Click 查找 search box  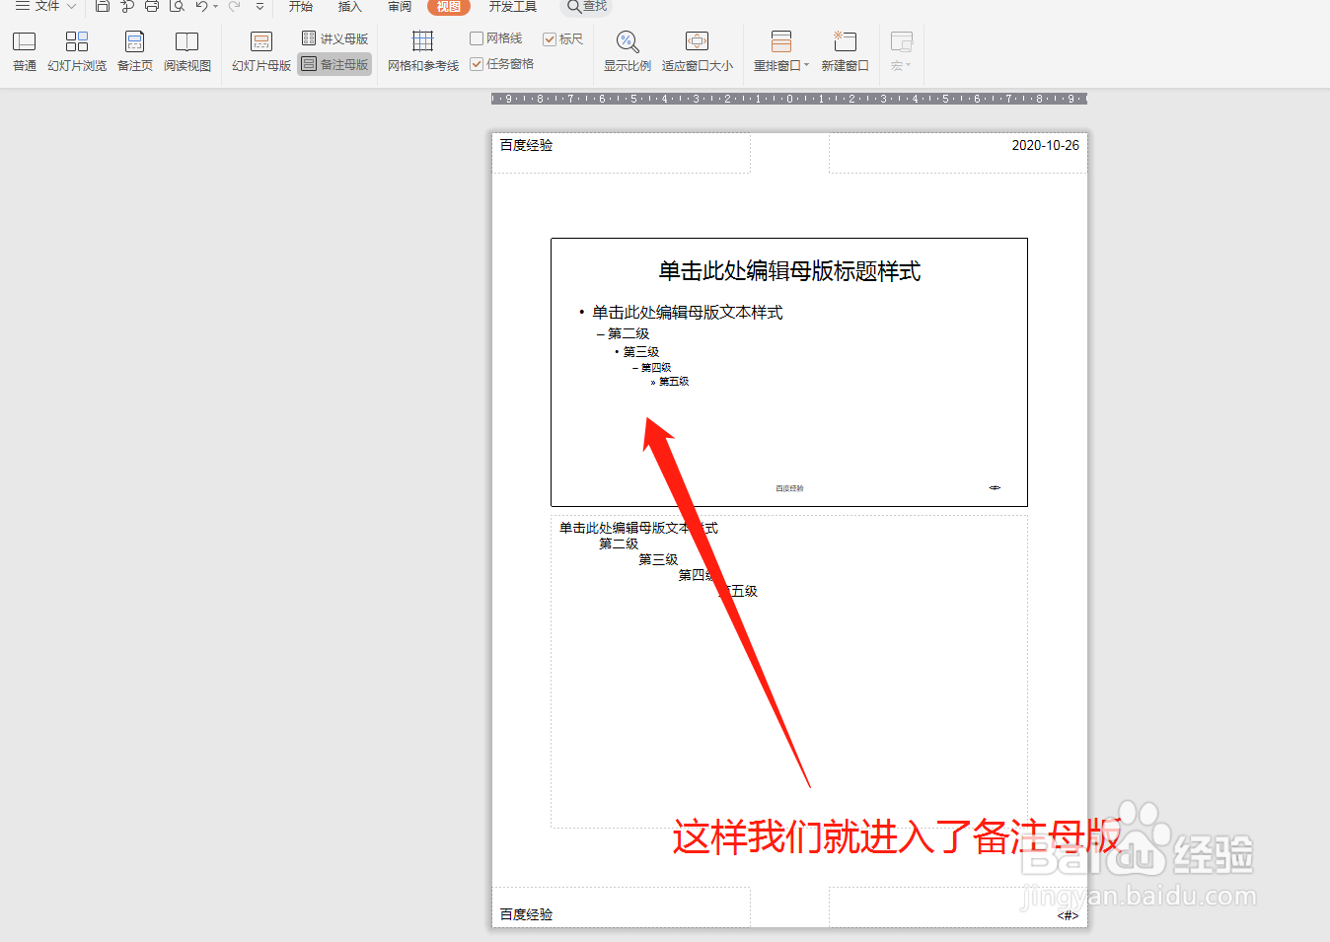click(x=587, y=7)
